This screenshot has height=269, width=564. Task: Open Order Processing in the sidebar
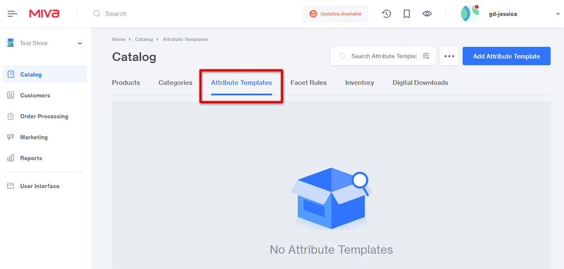45,116
